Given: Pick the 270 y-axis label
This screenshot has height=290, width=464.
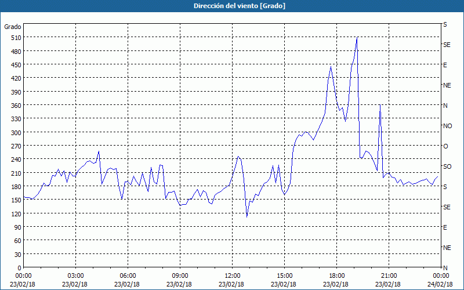Looking at the screenshot, I should (16, 146).
